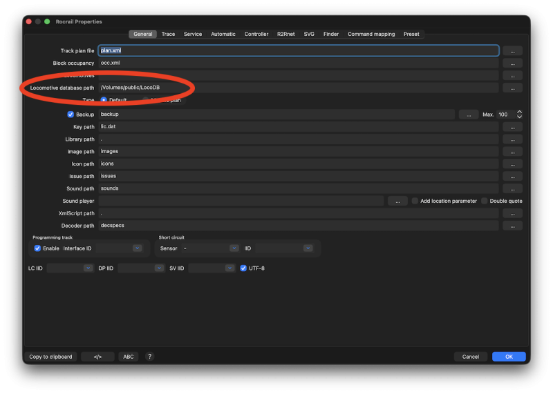Click the Decoder path input field
The width and height of the screenshot is (553, 394).
(299, 226)
